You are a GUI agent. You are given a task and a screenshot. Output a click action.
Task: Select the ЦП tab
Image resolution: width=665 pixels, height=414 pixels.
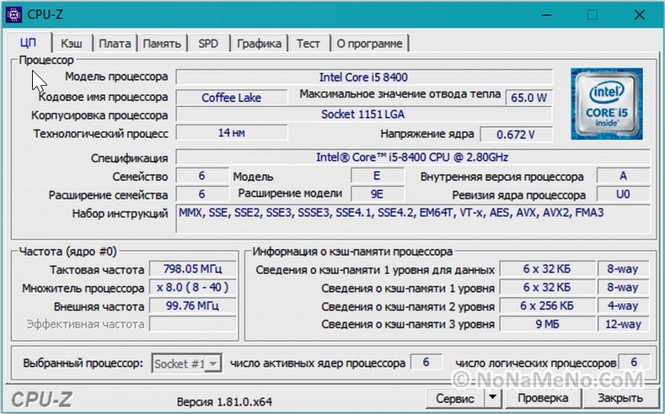pos(27,43)
